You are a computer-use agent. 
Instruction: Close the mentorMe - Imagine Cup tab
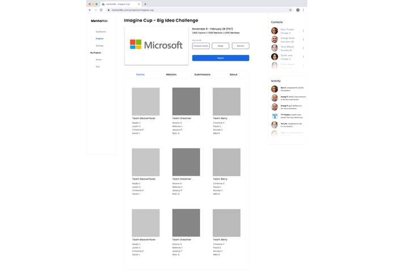(x=139, y=4)
